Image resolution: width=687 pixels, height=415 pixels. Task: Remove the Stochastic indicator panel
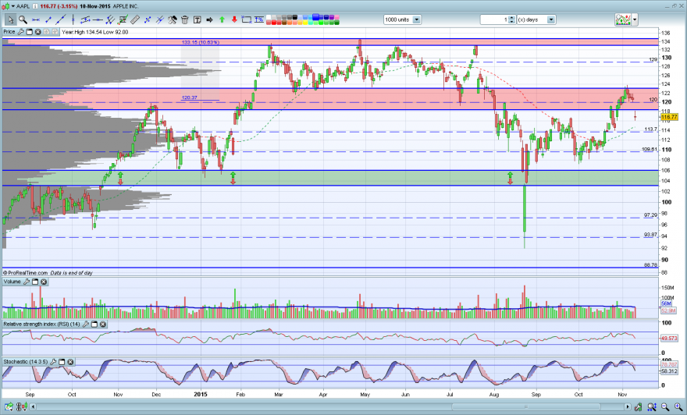pyautogui.click(x=70, y=362)
